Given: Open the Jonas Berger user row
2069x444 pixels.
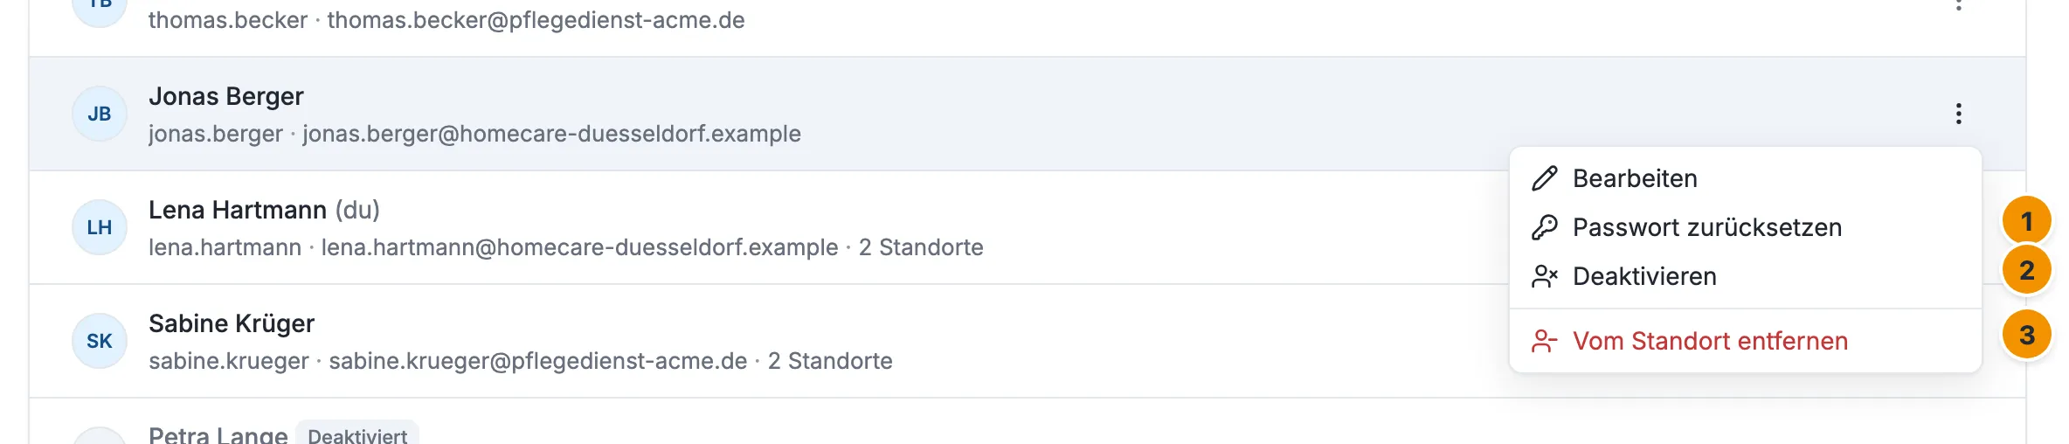Looking at the screenshot, I should (1028, 114).
